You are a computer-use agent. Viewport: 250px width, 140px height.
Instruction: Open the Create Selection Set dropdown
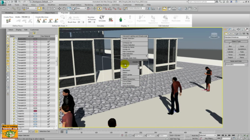tap(136, 8)
